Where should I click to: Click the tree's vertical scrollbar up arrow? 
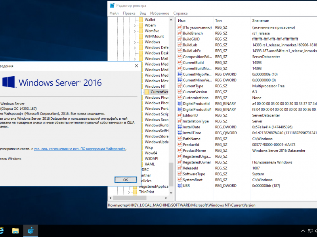171,20
